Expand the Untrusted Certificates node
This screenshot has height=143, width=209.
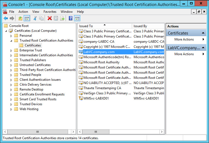click(11, 65)
